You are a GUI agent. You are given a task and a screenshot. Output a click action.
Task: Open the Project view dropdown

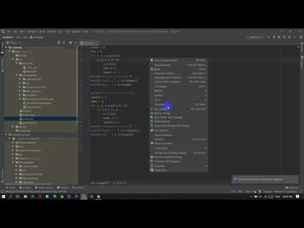pyautogui.click(x=14, y=42)
